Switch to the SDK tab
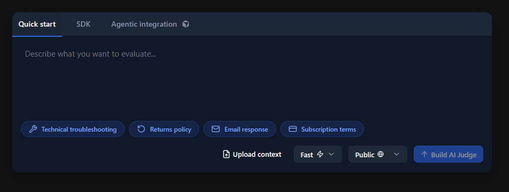 (x=83, y=24)
